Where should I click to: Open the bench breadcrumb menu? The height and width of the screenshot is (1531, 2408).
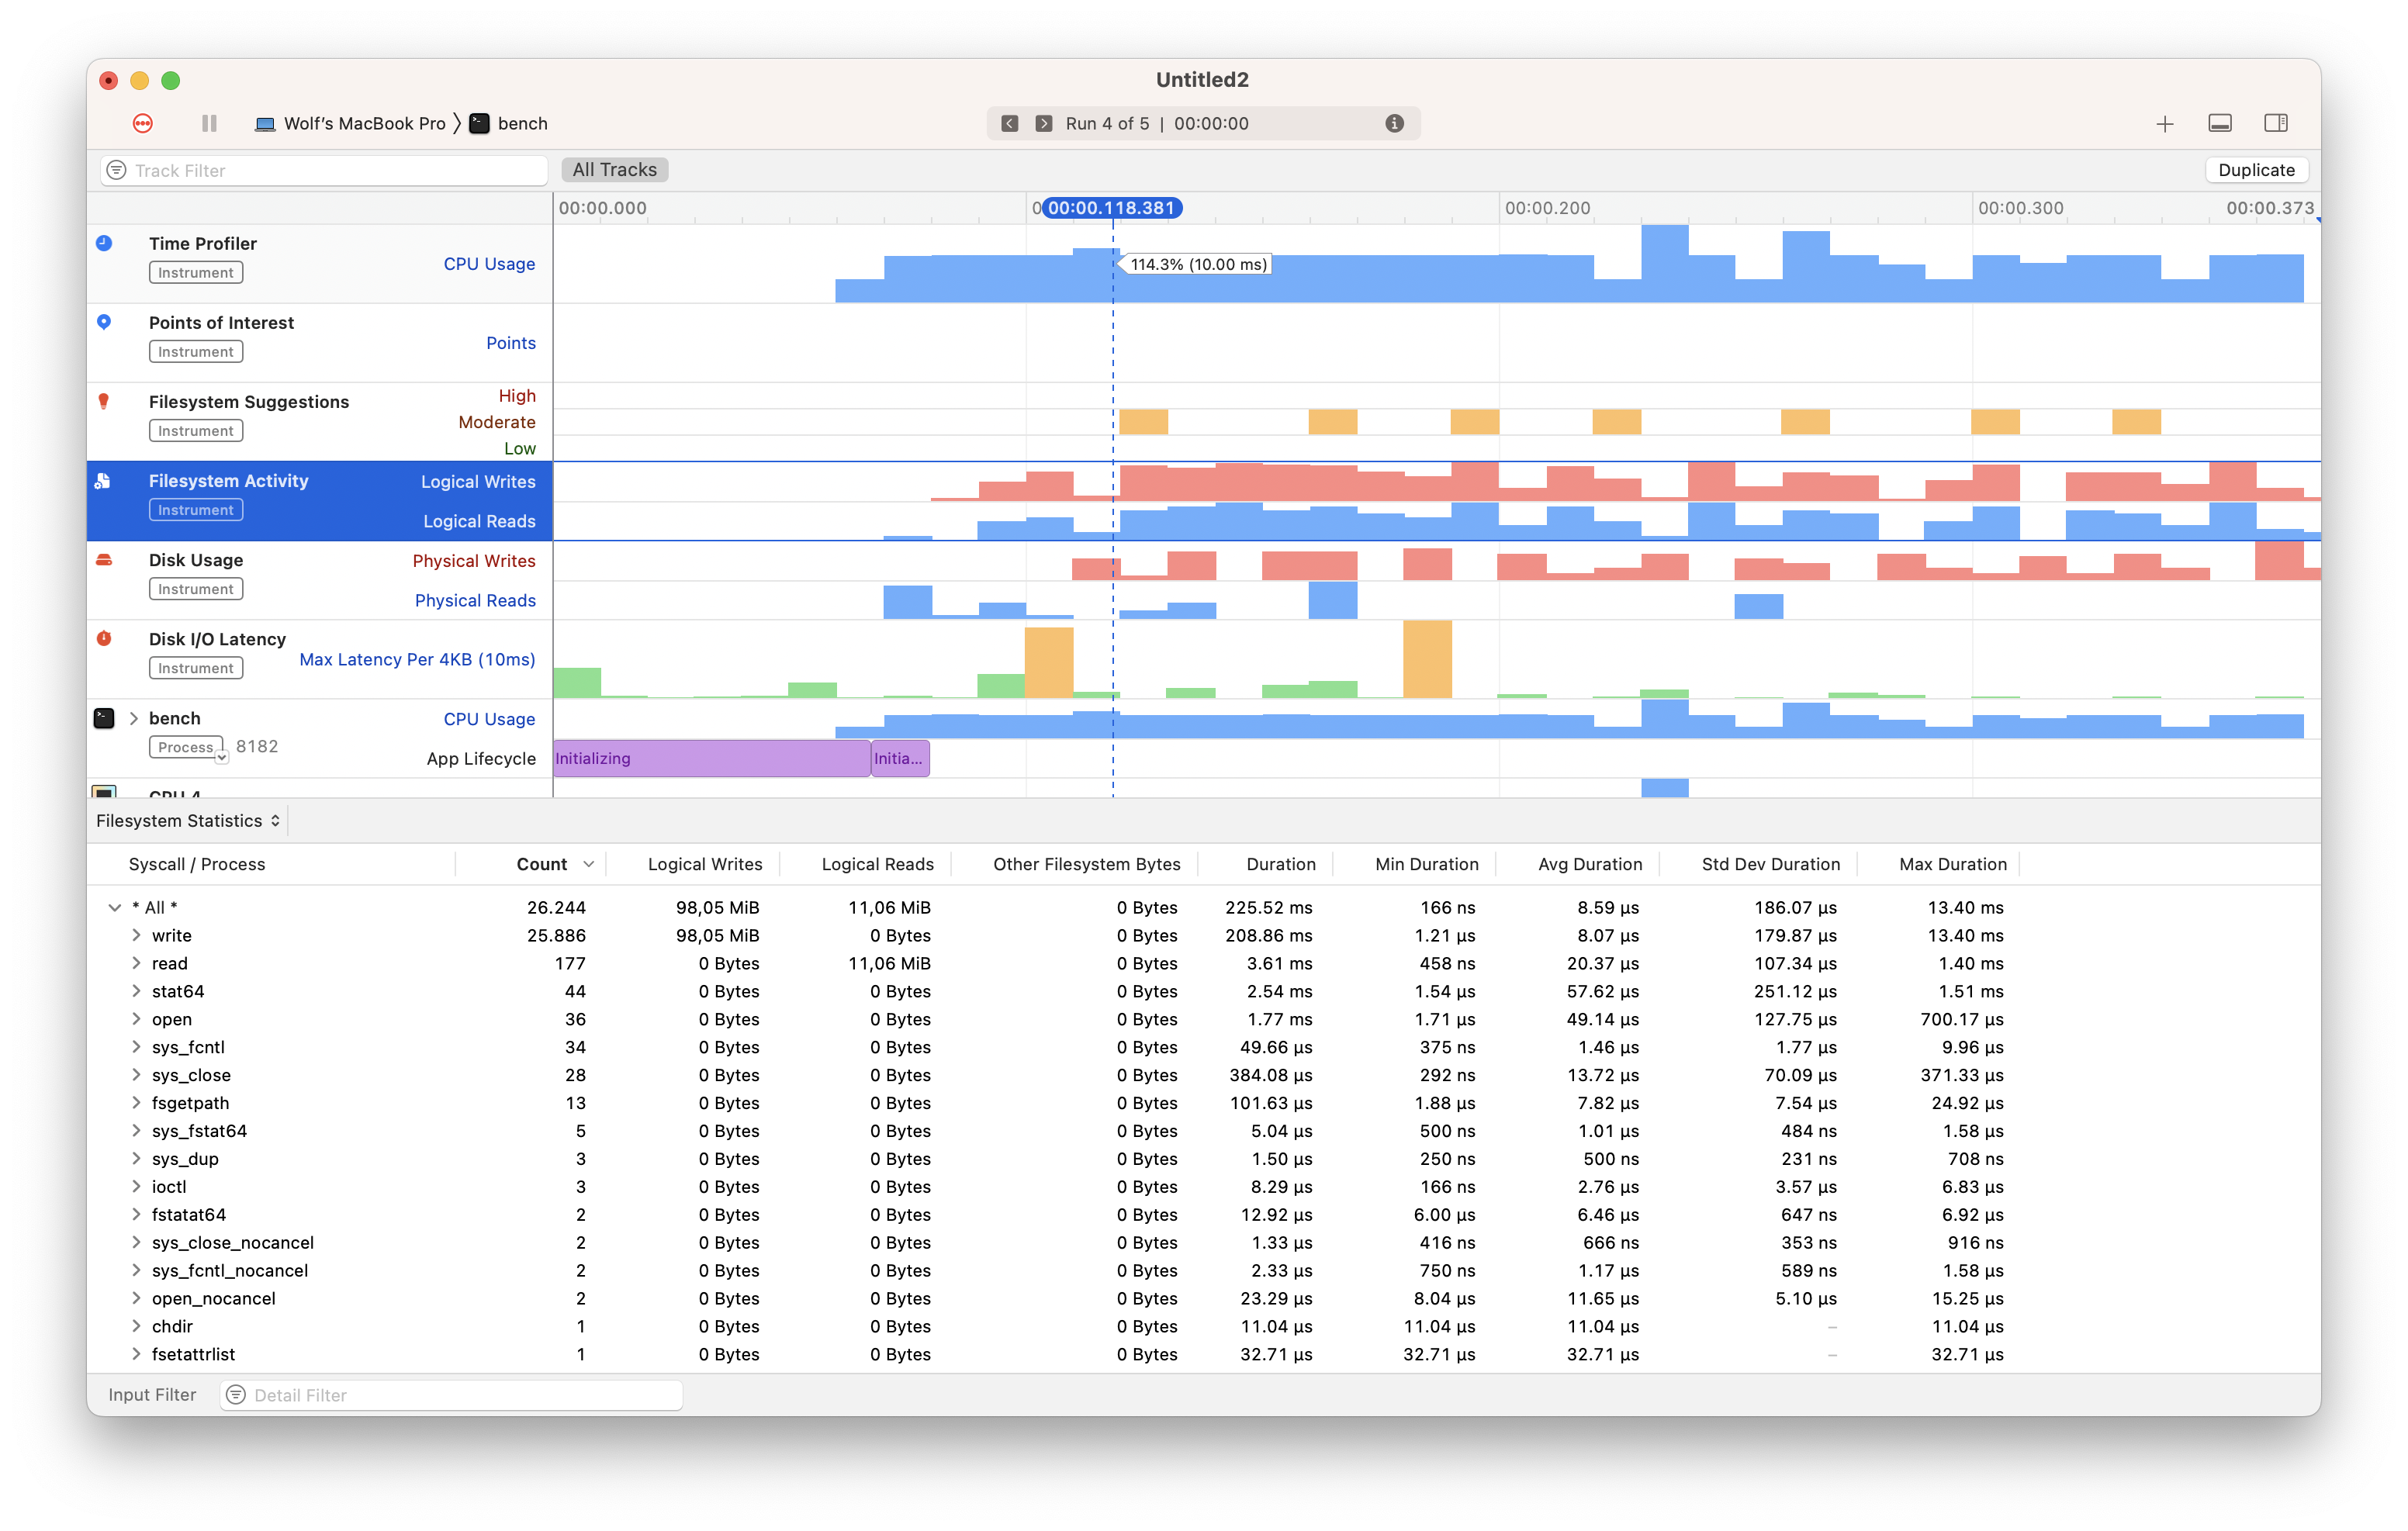tap(521, 123)
